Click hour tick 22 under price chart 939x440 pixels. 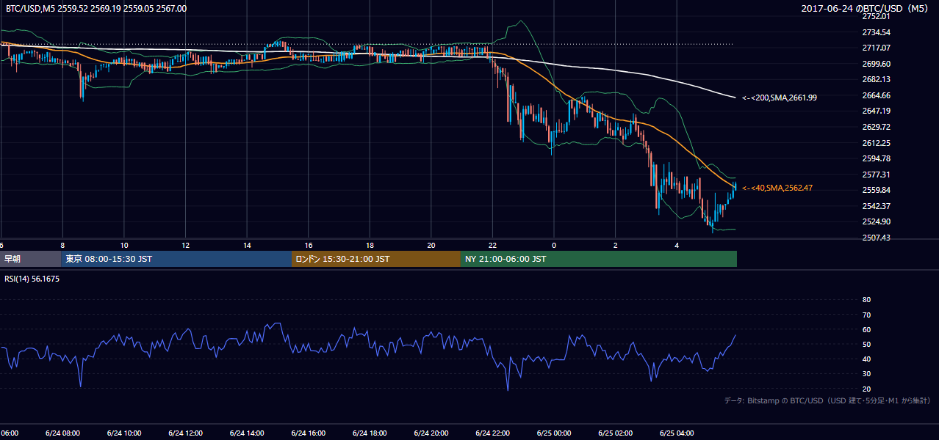pos(492,245)
